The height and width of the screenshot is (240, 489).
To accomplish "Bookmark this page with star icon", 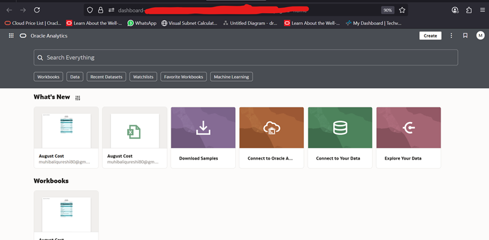I will pyautogui.click(x=402, y=10).
